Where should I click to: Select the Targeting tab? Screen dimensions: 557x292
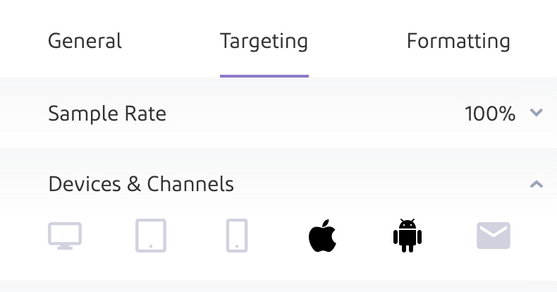click(x=264, y=41)
